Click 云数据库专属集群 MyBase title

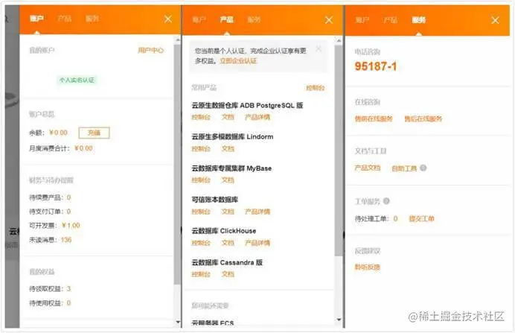pyautogui.click(x=231, y=168)
